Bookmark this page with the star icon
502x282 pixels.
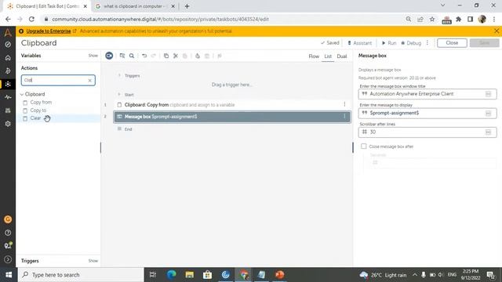click(432, 19)
